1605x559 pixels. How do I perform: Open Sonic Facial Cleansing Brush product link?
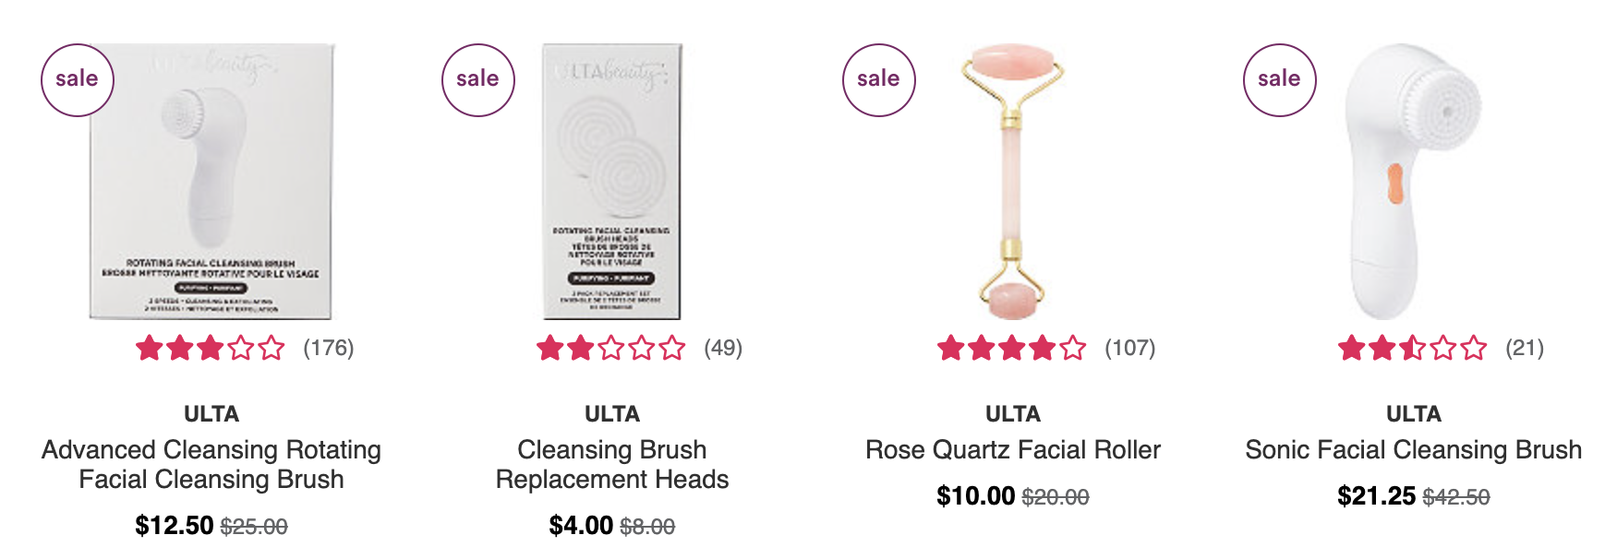point(1414,450)
